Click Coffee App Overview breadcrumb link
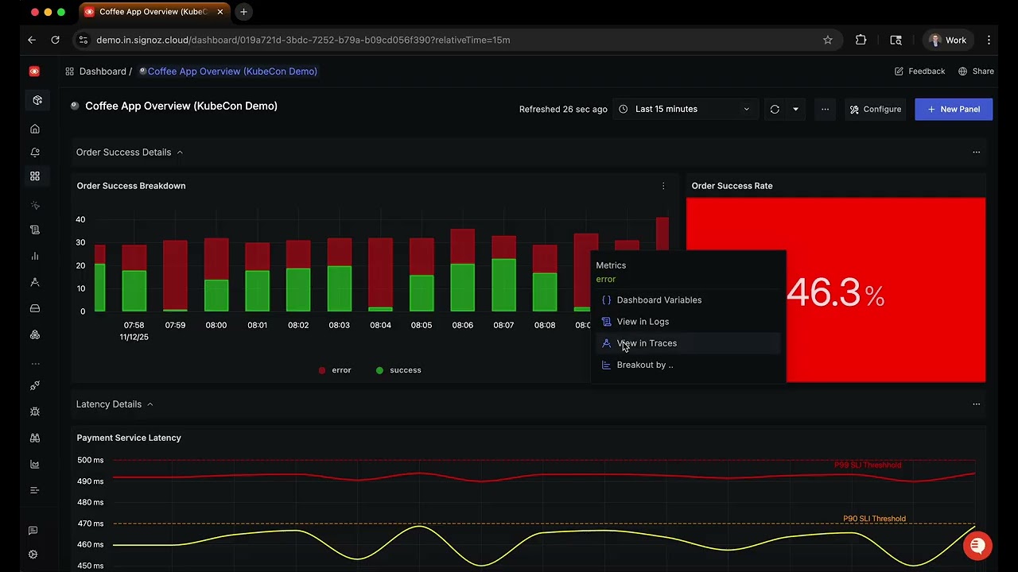This screenshot has width=1018, height=572. pos(228,71)
